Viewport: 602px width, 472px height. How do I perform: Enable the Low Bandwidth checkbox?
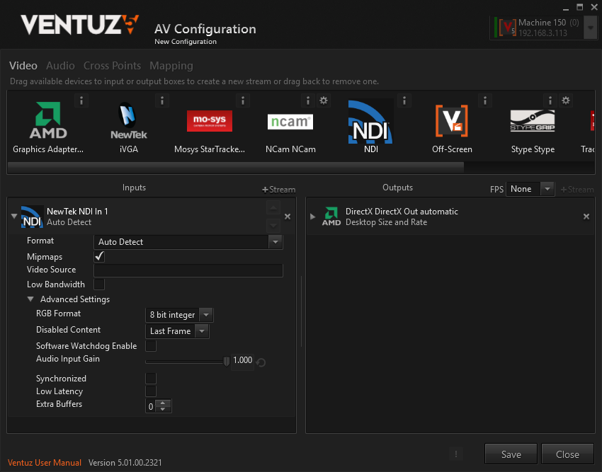click(x=99, y=284)
